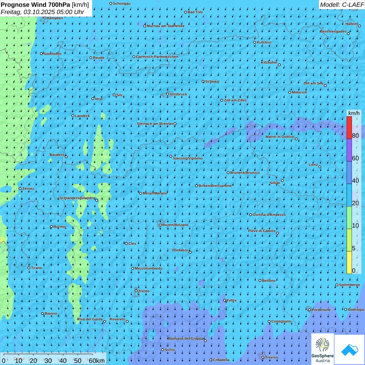This screenshot has width=365, height=365.
Task: Click the 'Bruneck/Brunico' label
Action: click(x=245, y=173)
